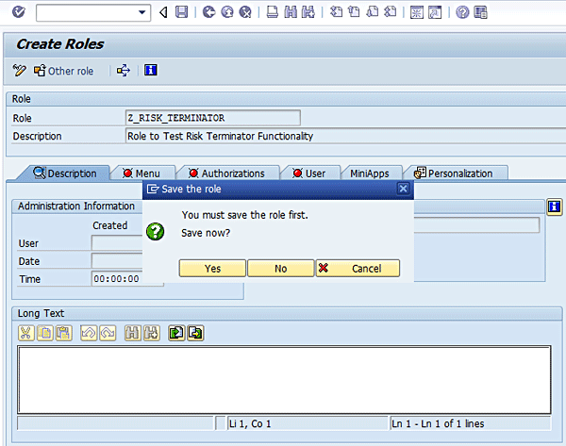Screen dimensions: 566x446
Task: Click the Exit icon in toolbar
Action: [x=227, y=12]
